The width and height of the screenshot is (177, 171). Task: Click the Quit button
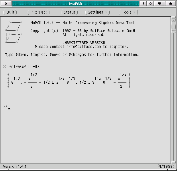(10, 12)
